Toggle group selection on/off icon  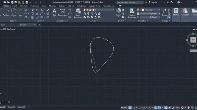click(169, 17)
